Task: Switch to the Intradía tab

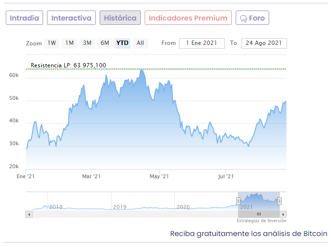Action: tap(24, 18)
